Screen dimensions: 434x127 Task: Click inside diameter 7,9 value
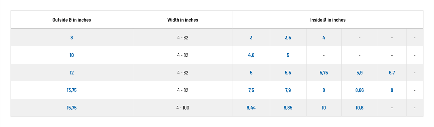[288, 90]
